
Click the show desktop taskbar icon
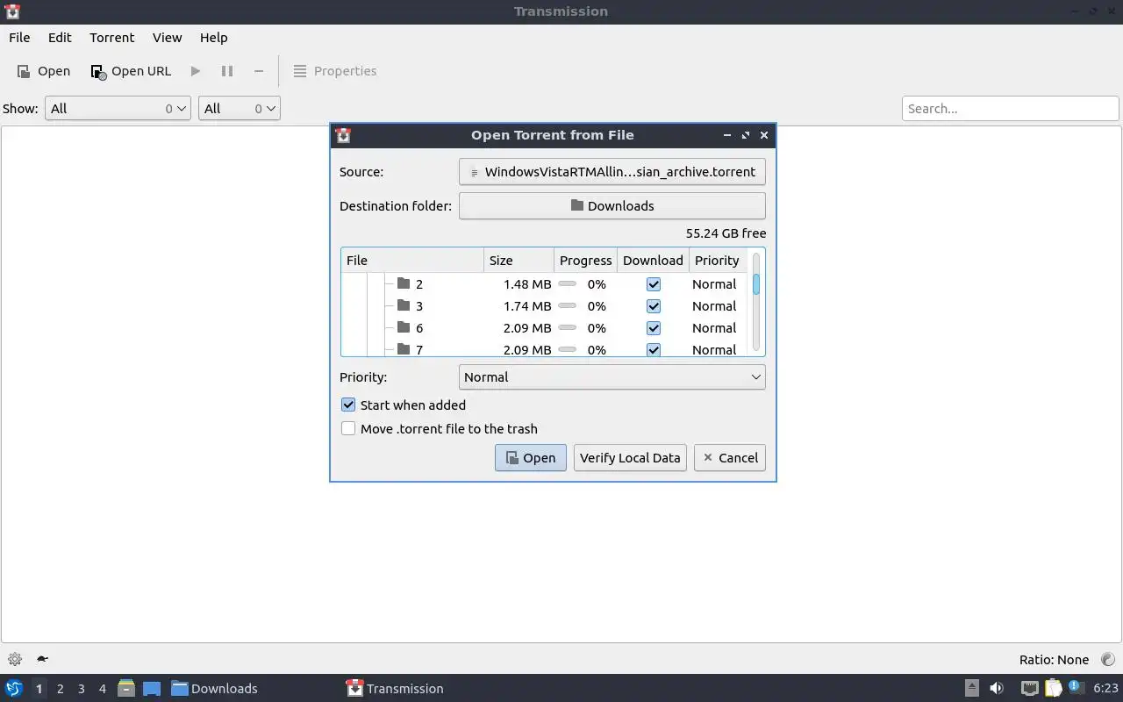point(151,689)
